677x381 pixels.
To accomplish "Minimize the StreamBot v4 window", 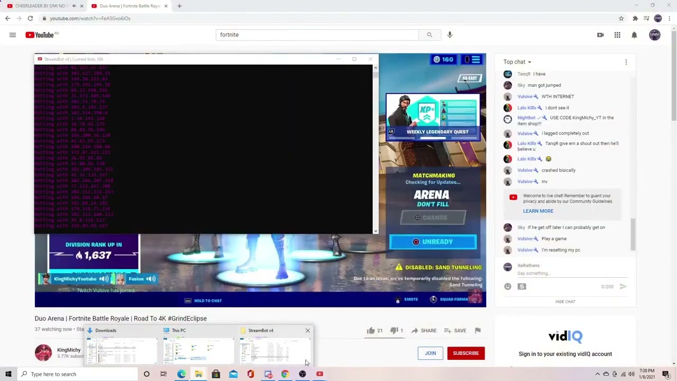I will point(338,59).
